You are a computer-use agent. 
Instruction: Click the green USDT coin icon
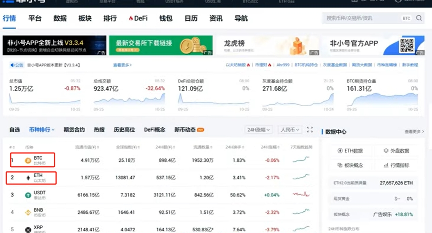(28, 195)
